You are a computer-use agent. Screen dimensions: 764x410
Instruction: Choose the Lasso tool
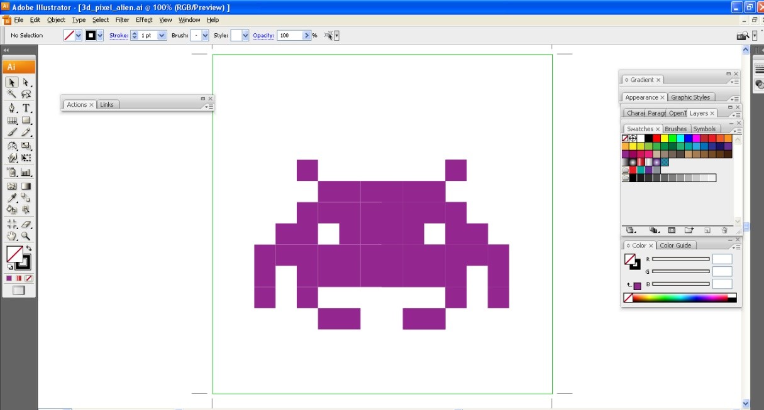(x=26, y=94)
